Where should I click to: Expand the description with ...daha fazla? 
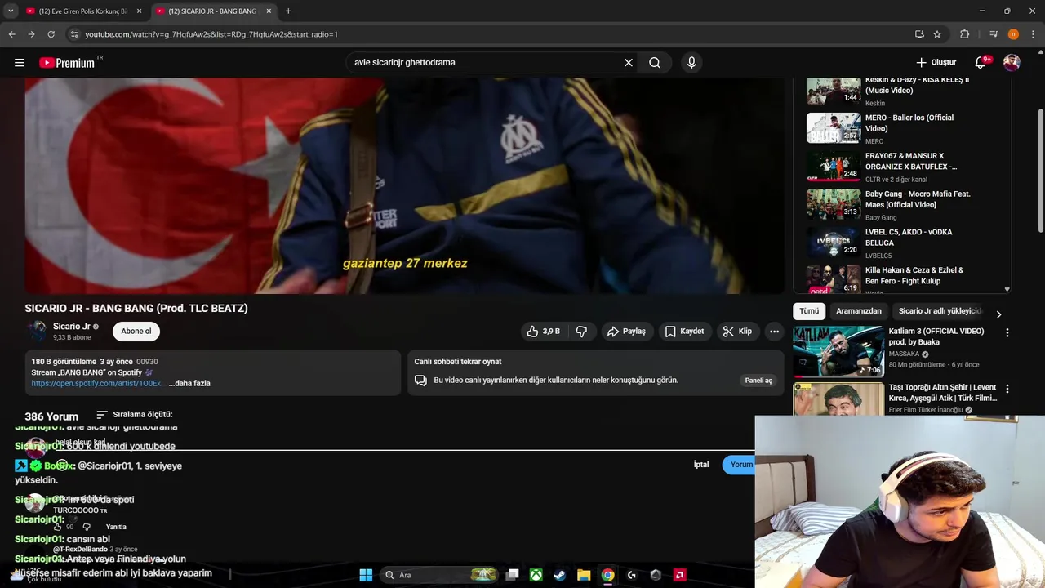[189, 383]
